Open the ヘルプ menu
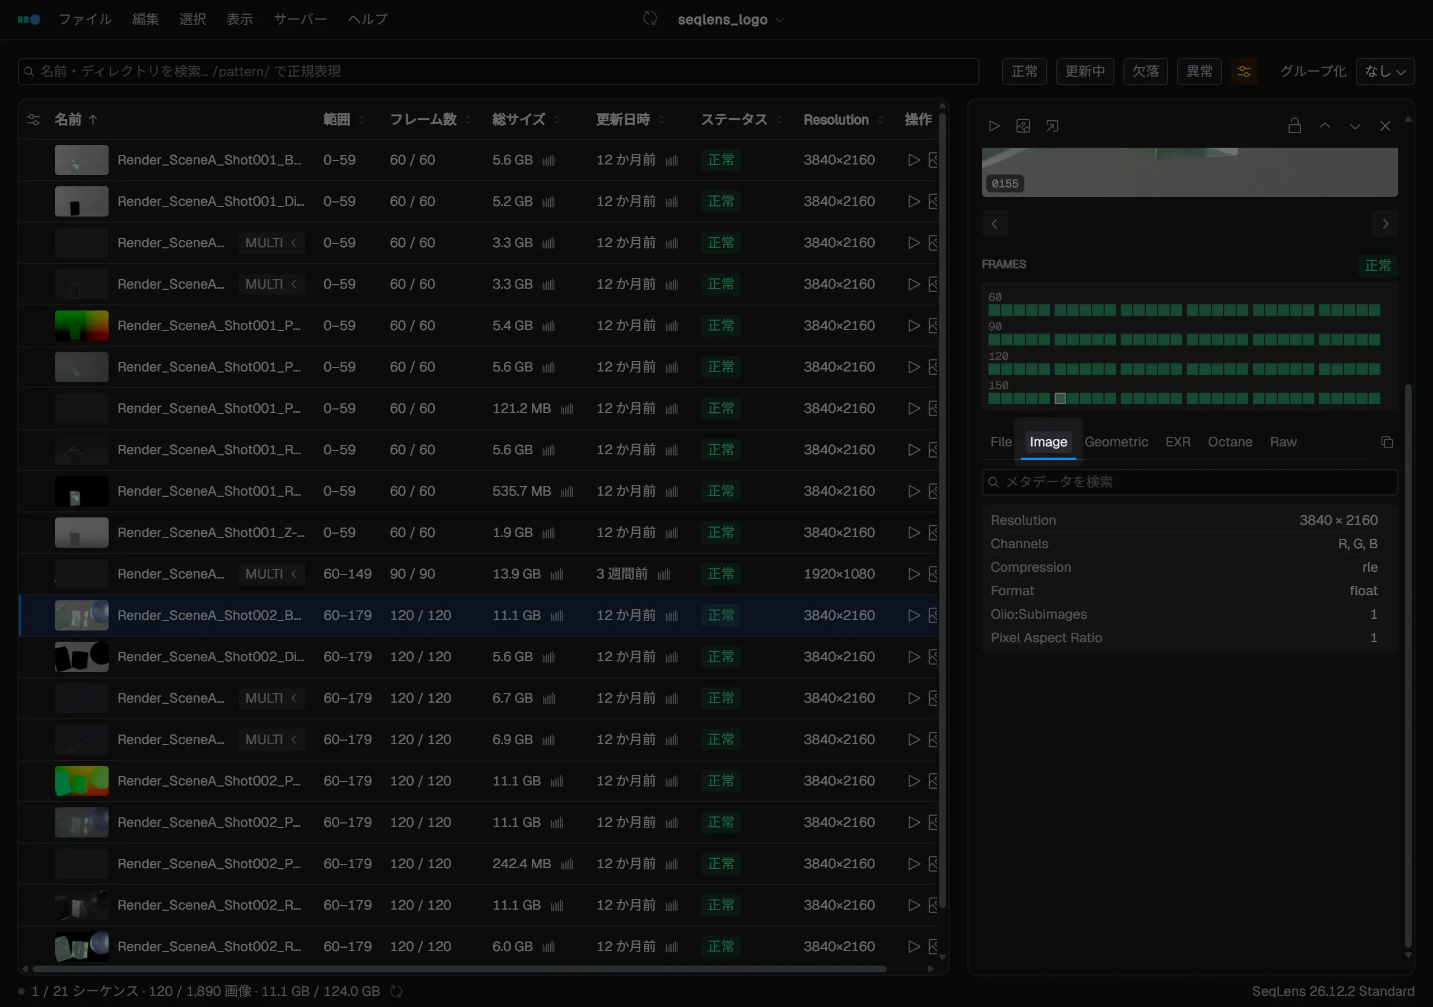1433x1007 pixels. [x=368, y=20]
